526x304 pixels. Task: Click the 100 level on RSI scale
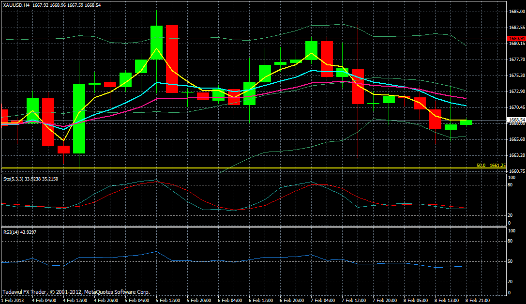[512, 231]
